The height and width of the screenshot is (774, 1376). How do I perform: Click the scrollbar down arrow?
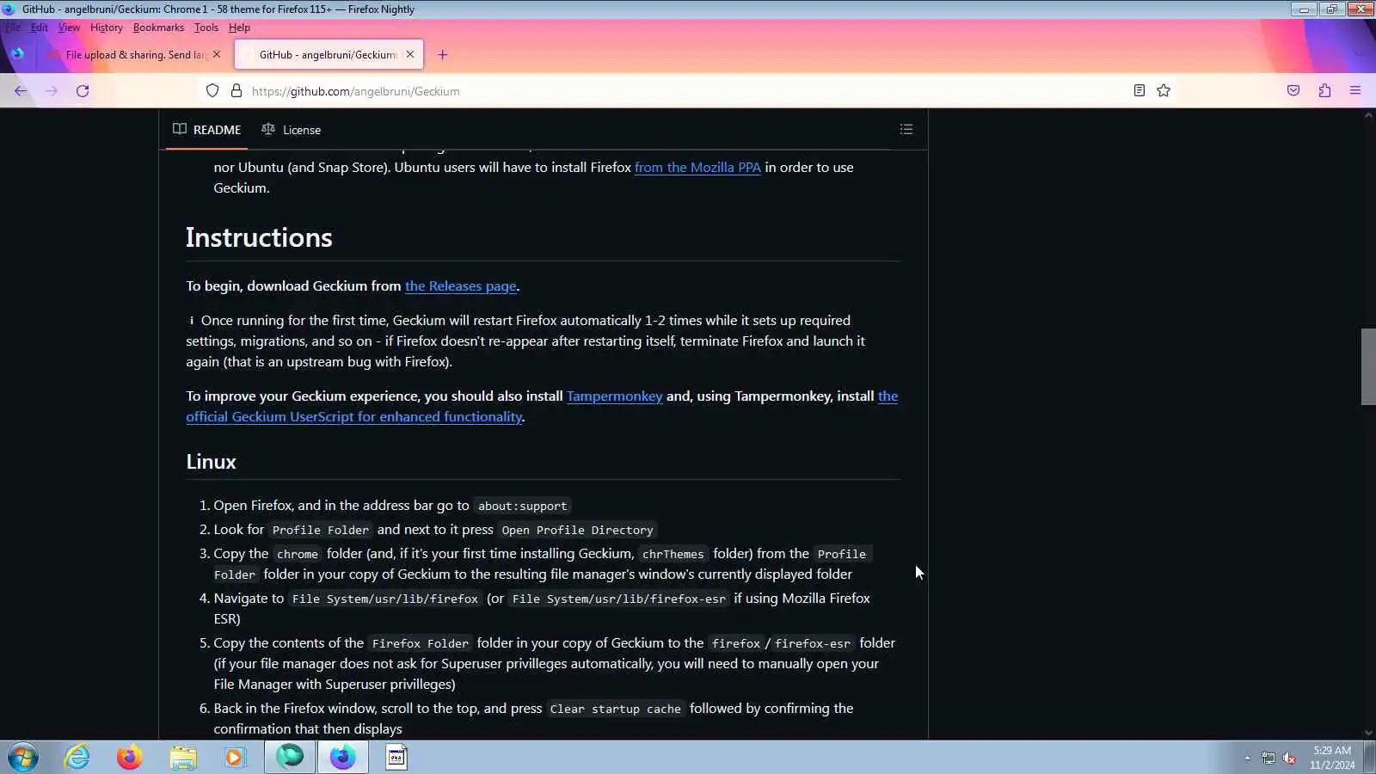(1368, 733)
